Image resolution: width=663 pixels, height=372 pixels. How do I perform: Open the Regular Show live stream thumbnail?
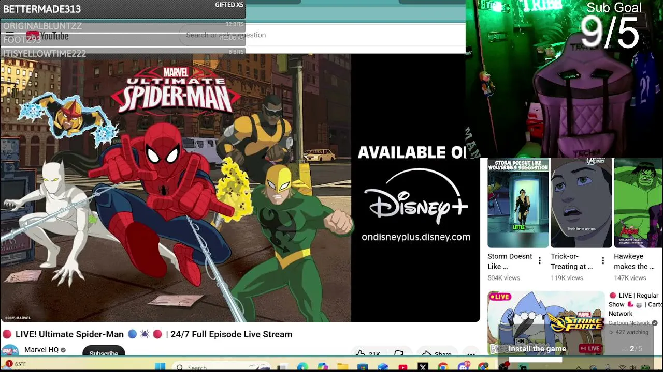tap(546, 323)
